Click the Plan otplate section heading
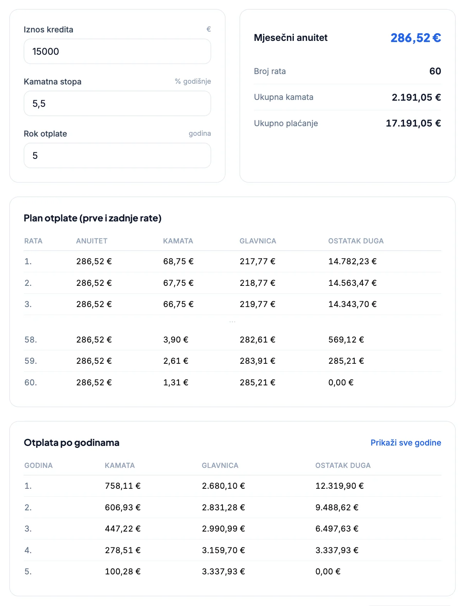 point(93,218)
